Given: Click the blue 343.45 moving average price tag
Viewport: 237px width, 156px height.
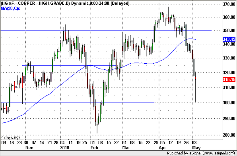Looking at the screenshot, I should (x=229, y=40).
